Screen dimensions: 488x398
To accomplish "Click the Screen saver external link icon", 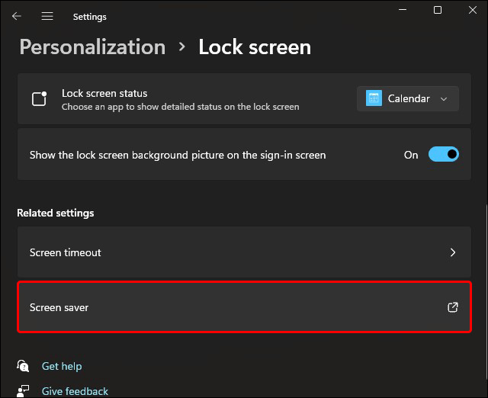I will pyautogui.click(x=452, y=307).
